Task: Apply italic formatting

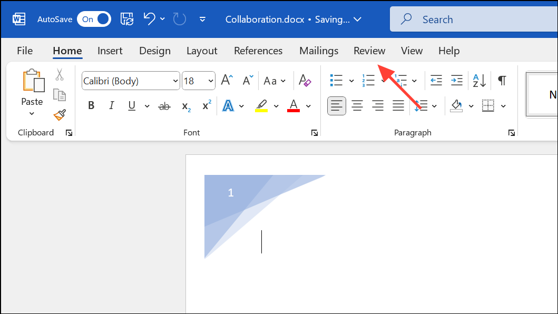Action: (111, 105)
